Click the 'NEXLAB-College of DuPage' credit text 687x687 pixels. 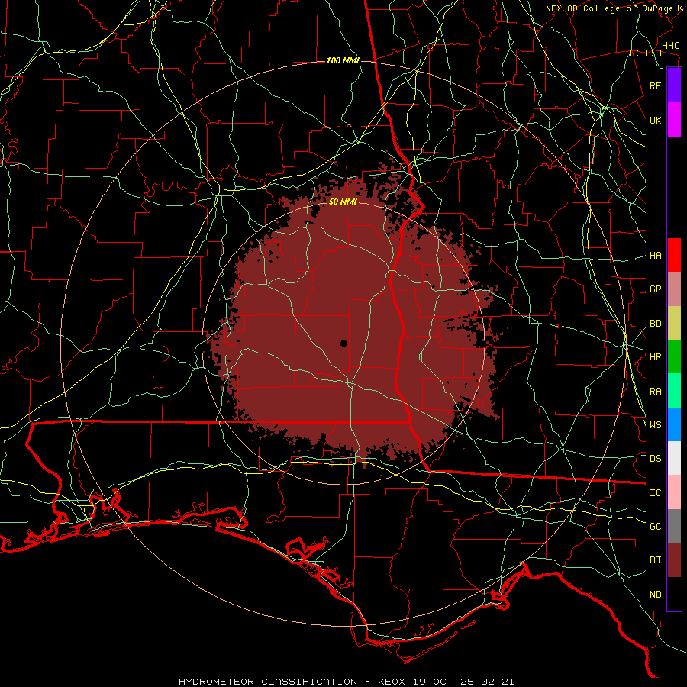[609, 8]
